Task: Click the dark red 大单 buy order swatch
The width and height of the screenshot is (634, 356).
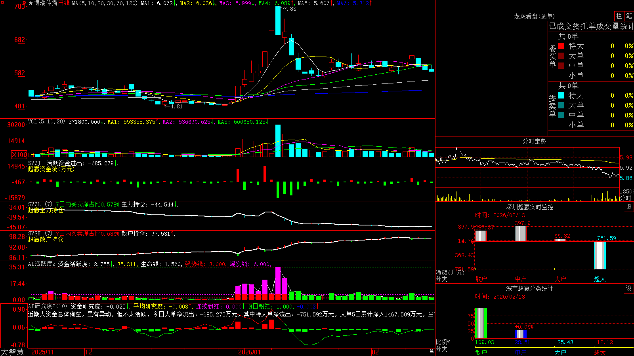Action: coord(561,56)
